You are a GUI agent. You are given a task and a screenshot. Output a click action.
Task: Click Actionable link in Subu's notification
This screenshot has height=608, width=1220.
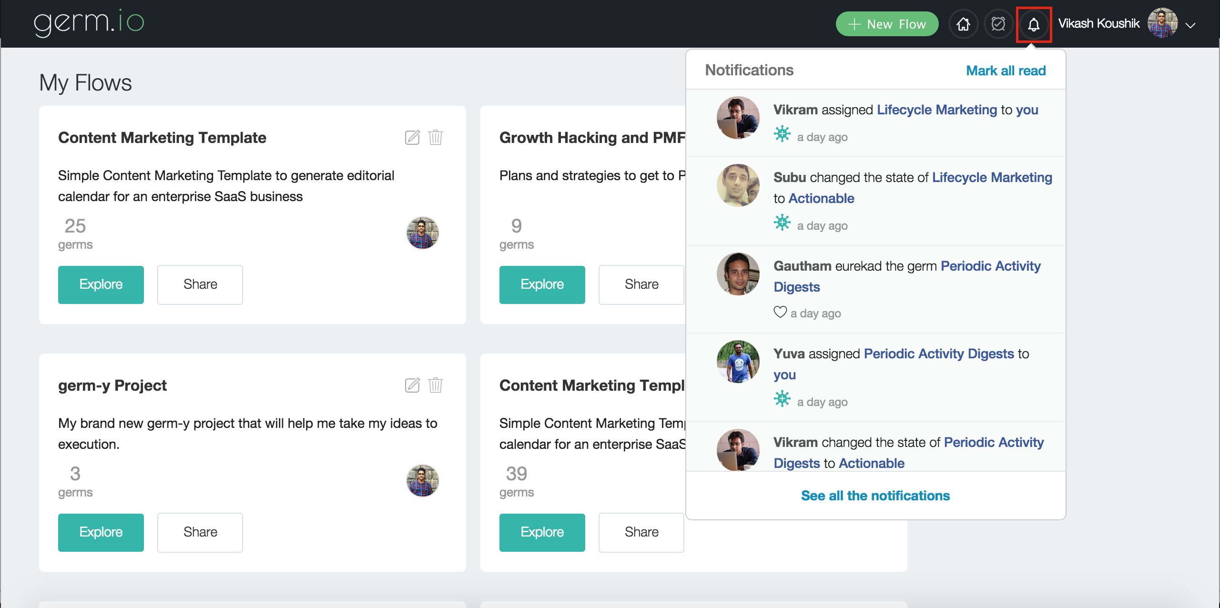coord(821,198)
